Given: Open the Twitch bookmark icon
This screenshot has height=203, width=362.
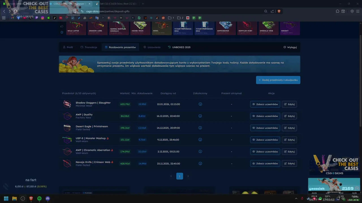Looking at the screenshot, I should coord(36,18).
